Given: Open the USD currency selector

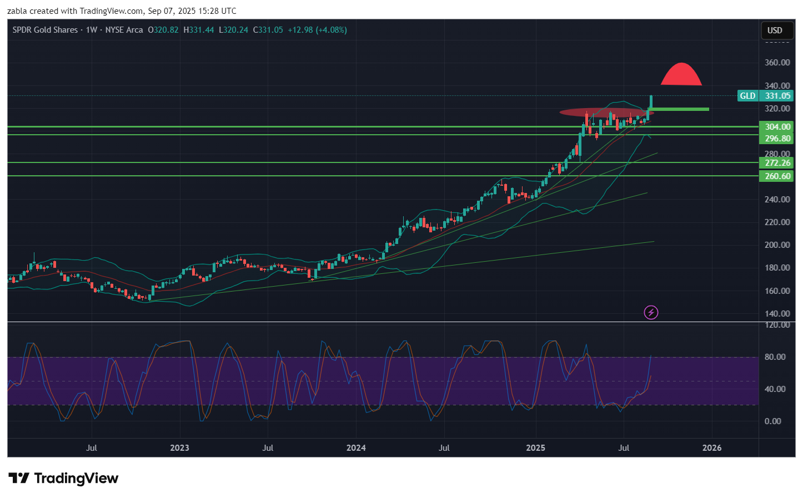Looking at the screenshot, I should [775, 30].
